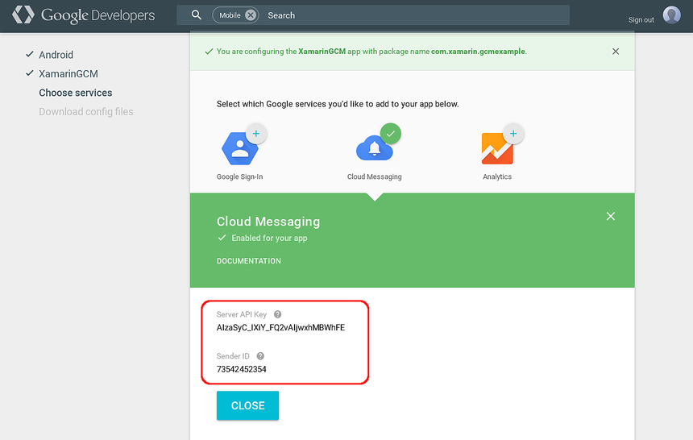Image resolution: width=693 pixels, height=440 pixels.
Task: Open the Choose services step
Action: point(76,93)
